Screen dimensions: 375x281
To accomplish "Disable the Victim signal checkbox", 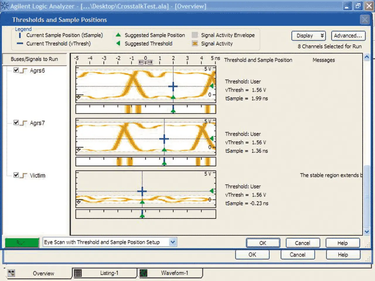I will coord(16,175).
